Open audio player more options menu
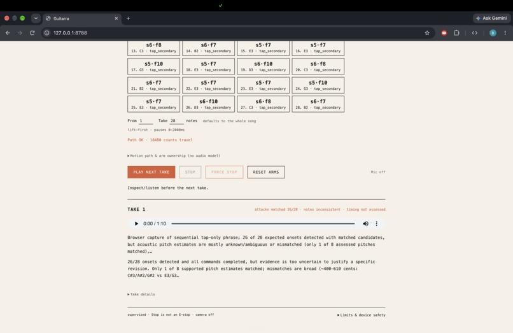This screenshot has height=333, width=513. tap(377, 223)
